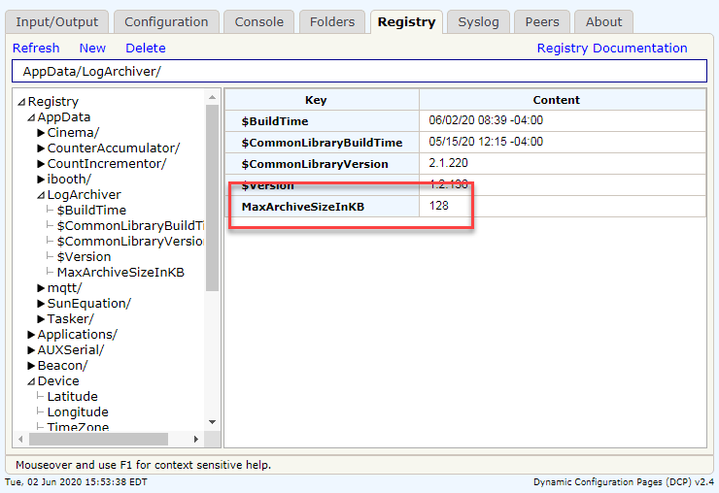Screen dimensions: 719x493
Task: Click the tree scroll-up arrow
Action: coord(212,97)
